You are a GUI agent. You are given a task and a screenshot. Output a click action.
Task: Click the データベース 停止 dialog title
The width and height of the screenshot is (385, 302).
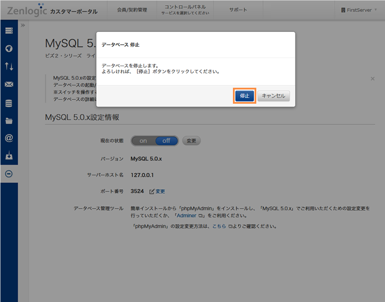[121, 44]
